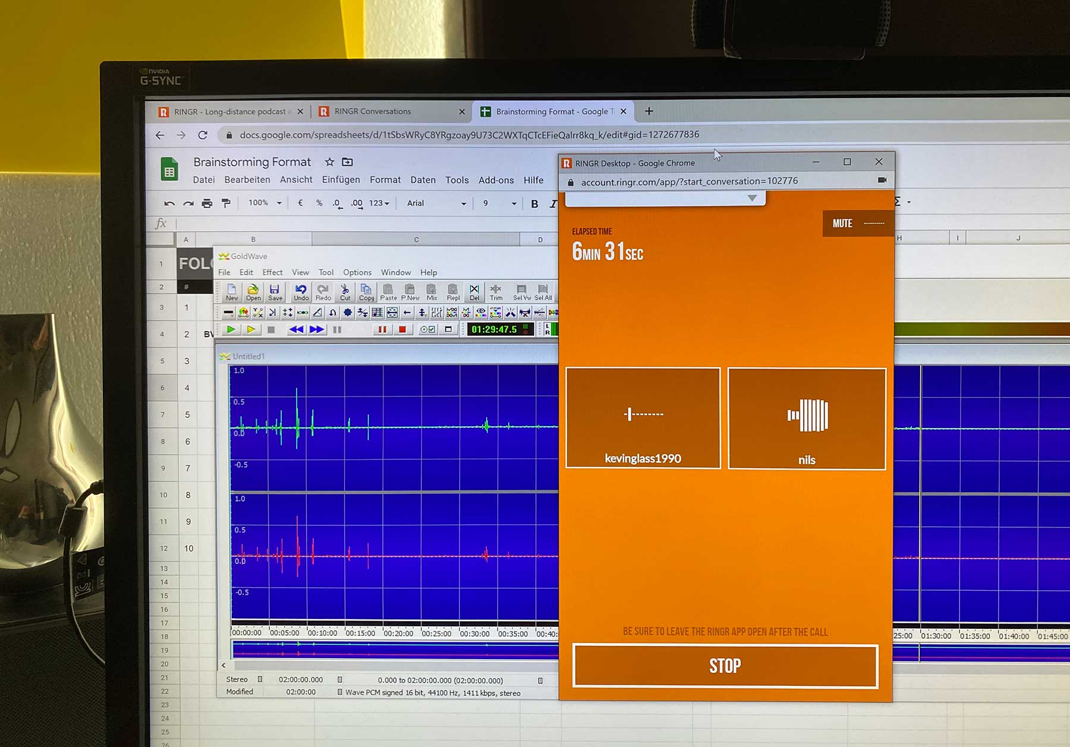Click the Del icon in GoldWave toolbar

(474, 291)
